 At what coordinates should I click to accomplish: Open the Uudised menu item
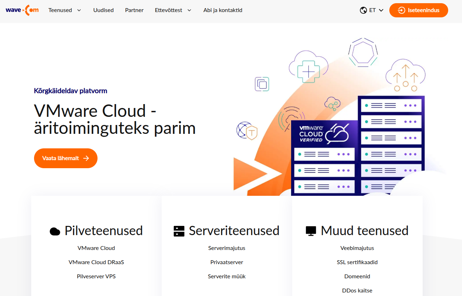tap(104, 10)
